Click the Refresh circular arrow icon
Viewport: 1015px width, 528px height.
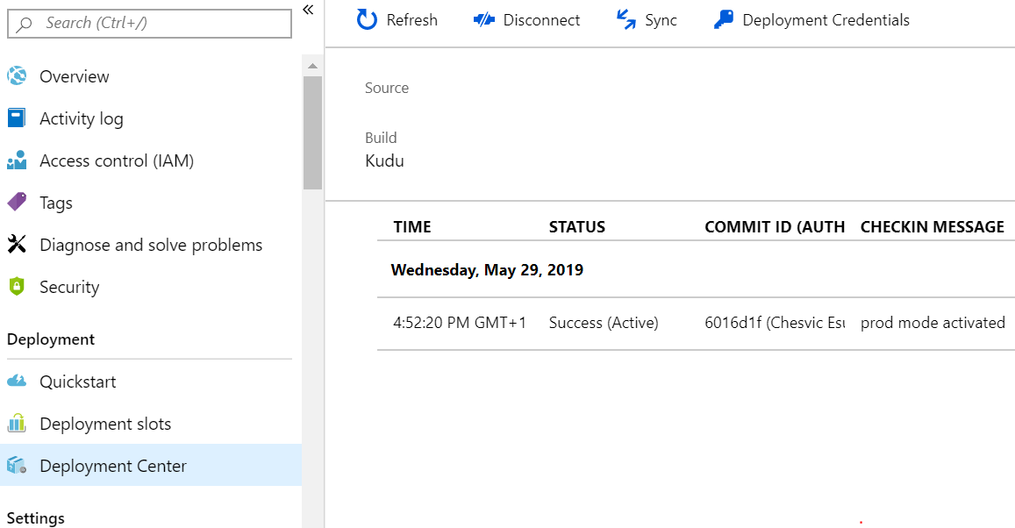pyautogui.click(x=367, y=19)
